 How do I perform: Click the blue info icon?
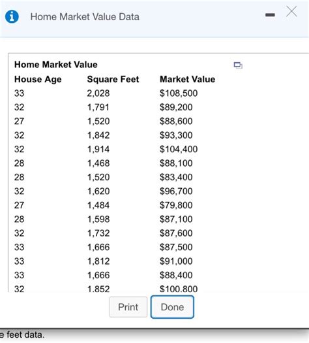[12, 16]
